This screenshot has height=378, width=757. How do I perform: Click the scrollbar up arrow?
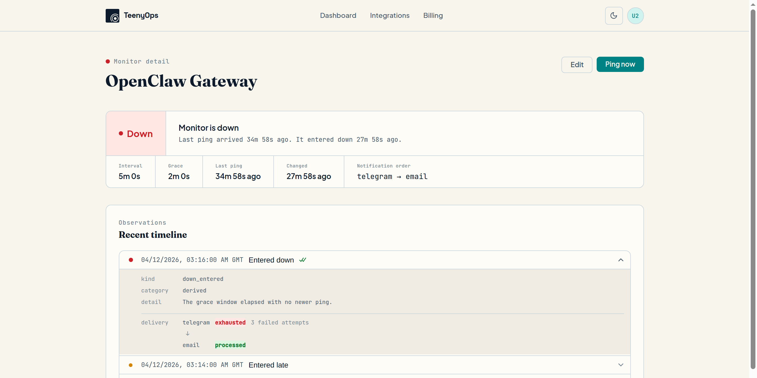click(x=753, y=4)
